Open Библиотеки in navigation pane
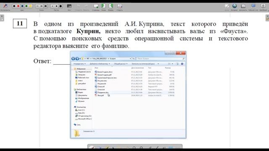This screenshot has height=151, width=269. pos(80,89)
